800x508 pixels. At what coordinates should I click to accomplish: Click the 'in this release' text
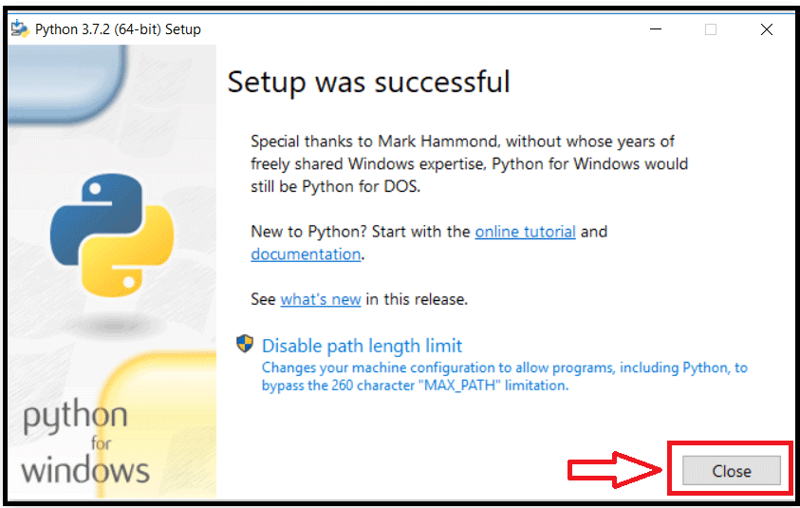[417, 299]
